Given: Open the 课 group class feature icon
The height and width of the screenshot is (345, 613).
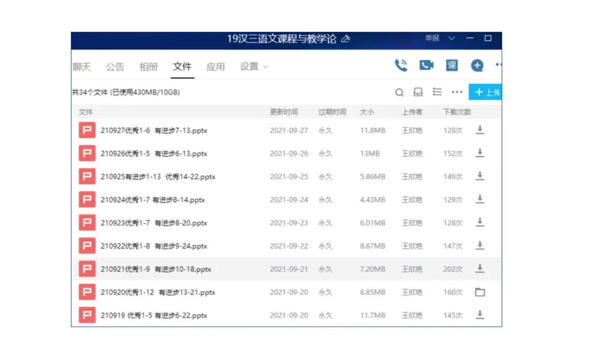Looking at the screenshot, I should [x=452, y=65].
